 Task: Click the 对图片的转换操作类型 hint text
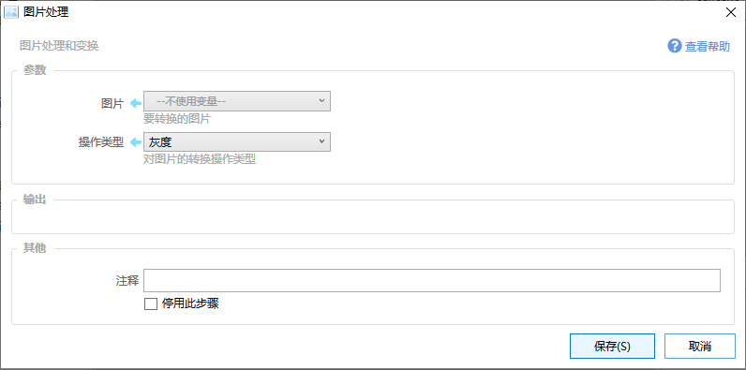[x=200, y=159]
